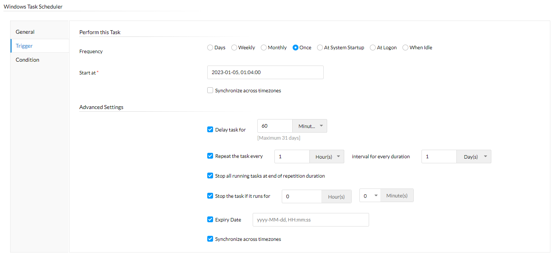Click the Minute(s) label of stop-task field
Screen dimensions: 555x256
click(x=397, y=195)
